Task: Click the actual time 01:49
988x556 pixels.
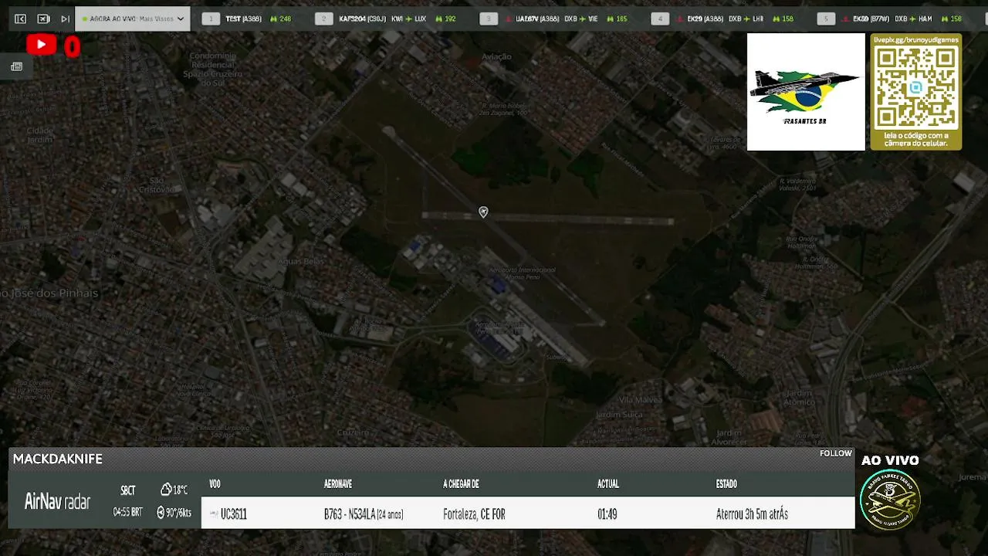Action: (607, 514)
